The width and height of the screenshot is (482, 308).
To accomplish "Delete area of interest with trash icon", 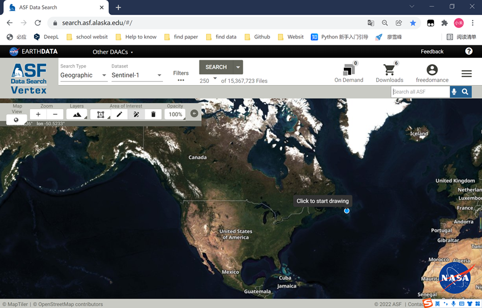I will (x=153, y=114).
